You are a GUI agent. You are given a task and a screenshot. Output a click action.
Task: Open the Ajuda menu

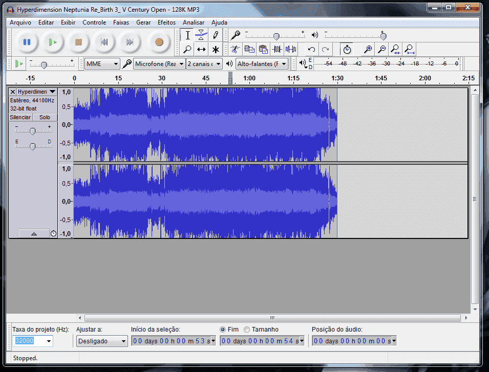[219, 23]
